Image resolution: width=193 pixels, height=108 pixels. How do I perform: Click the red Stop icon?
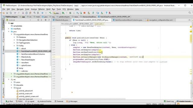click(84, 13)
